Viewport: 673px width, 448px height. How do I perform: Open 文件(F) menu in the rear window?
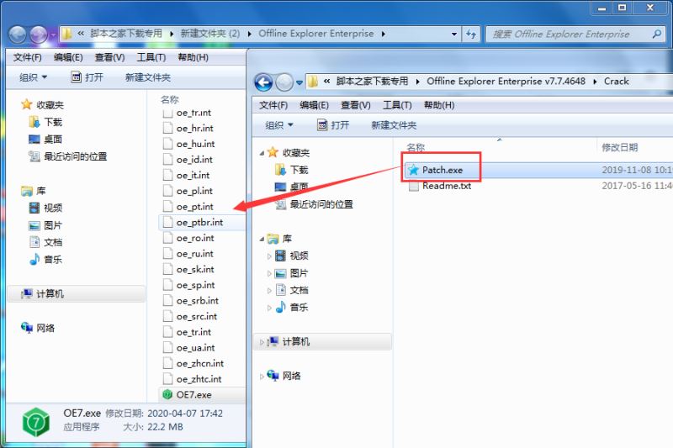27,57
